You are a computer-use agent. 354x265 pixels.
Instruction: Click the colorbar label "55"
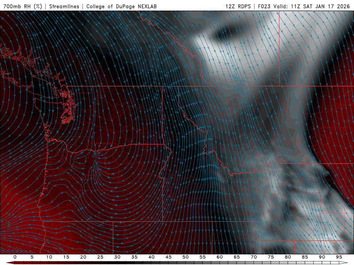pyautogui.click(x=203, y=257)
